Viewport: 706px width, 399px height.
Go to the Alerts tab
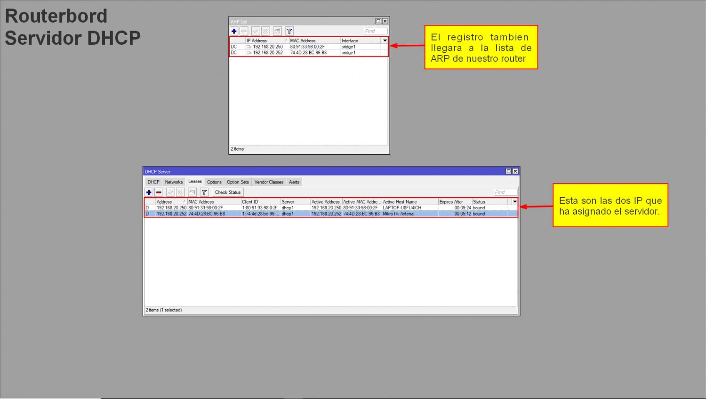click(294, 182)
